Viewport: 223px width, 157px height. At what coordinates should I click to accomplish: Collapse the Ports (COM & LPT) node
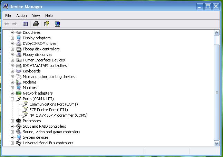12,99
